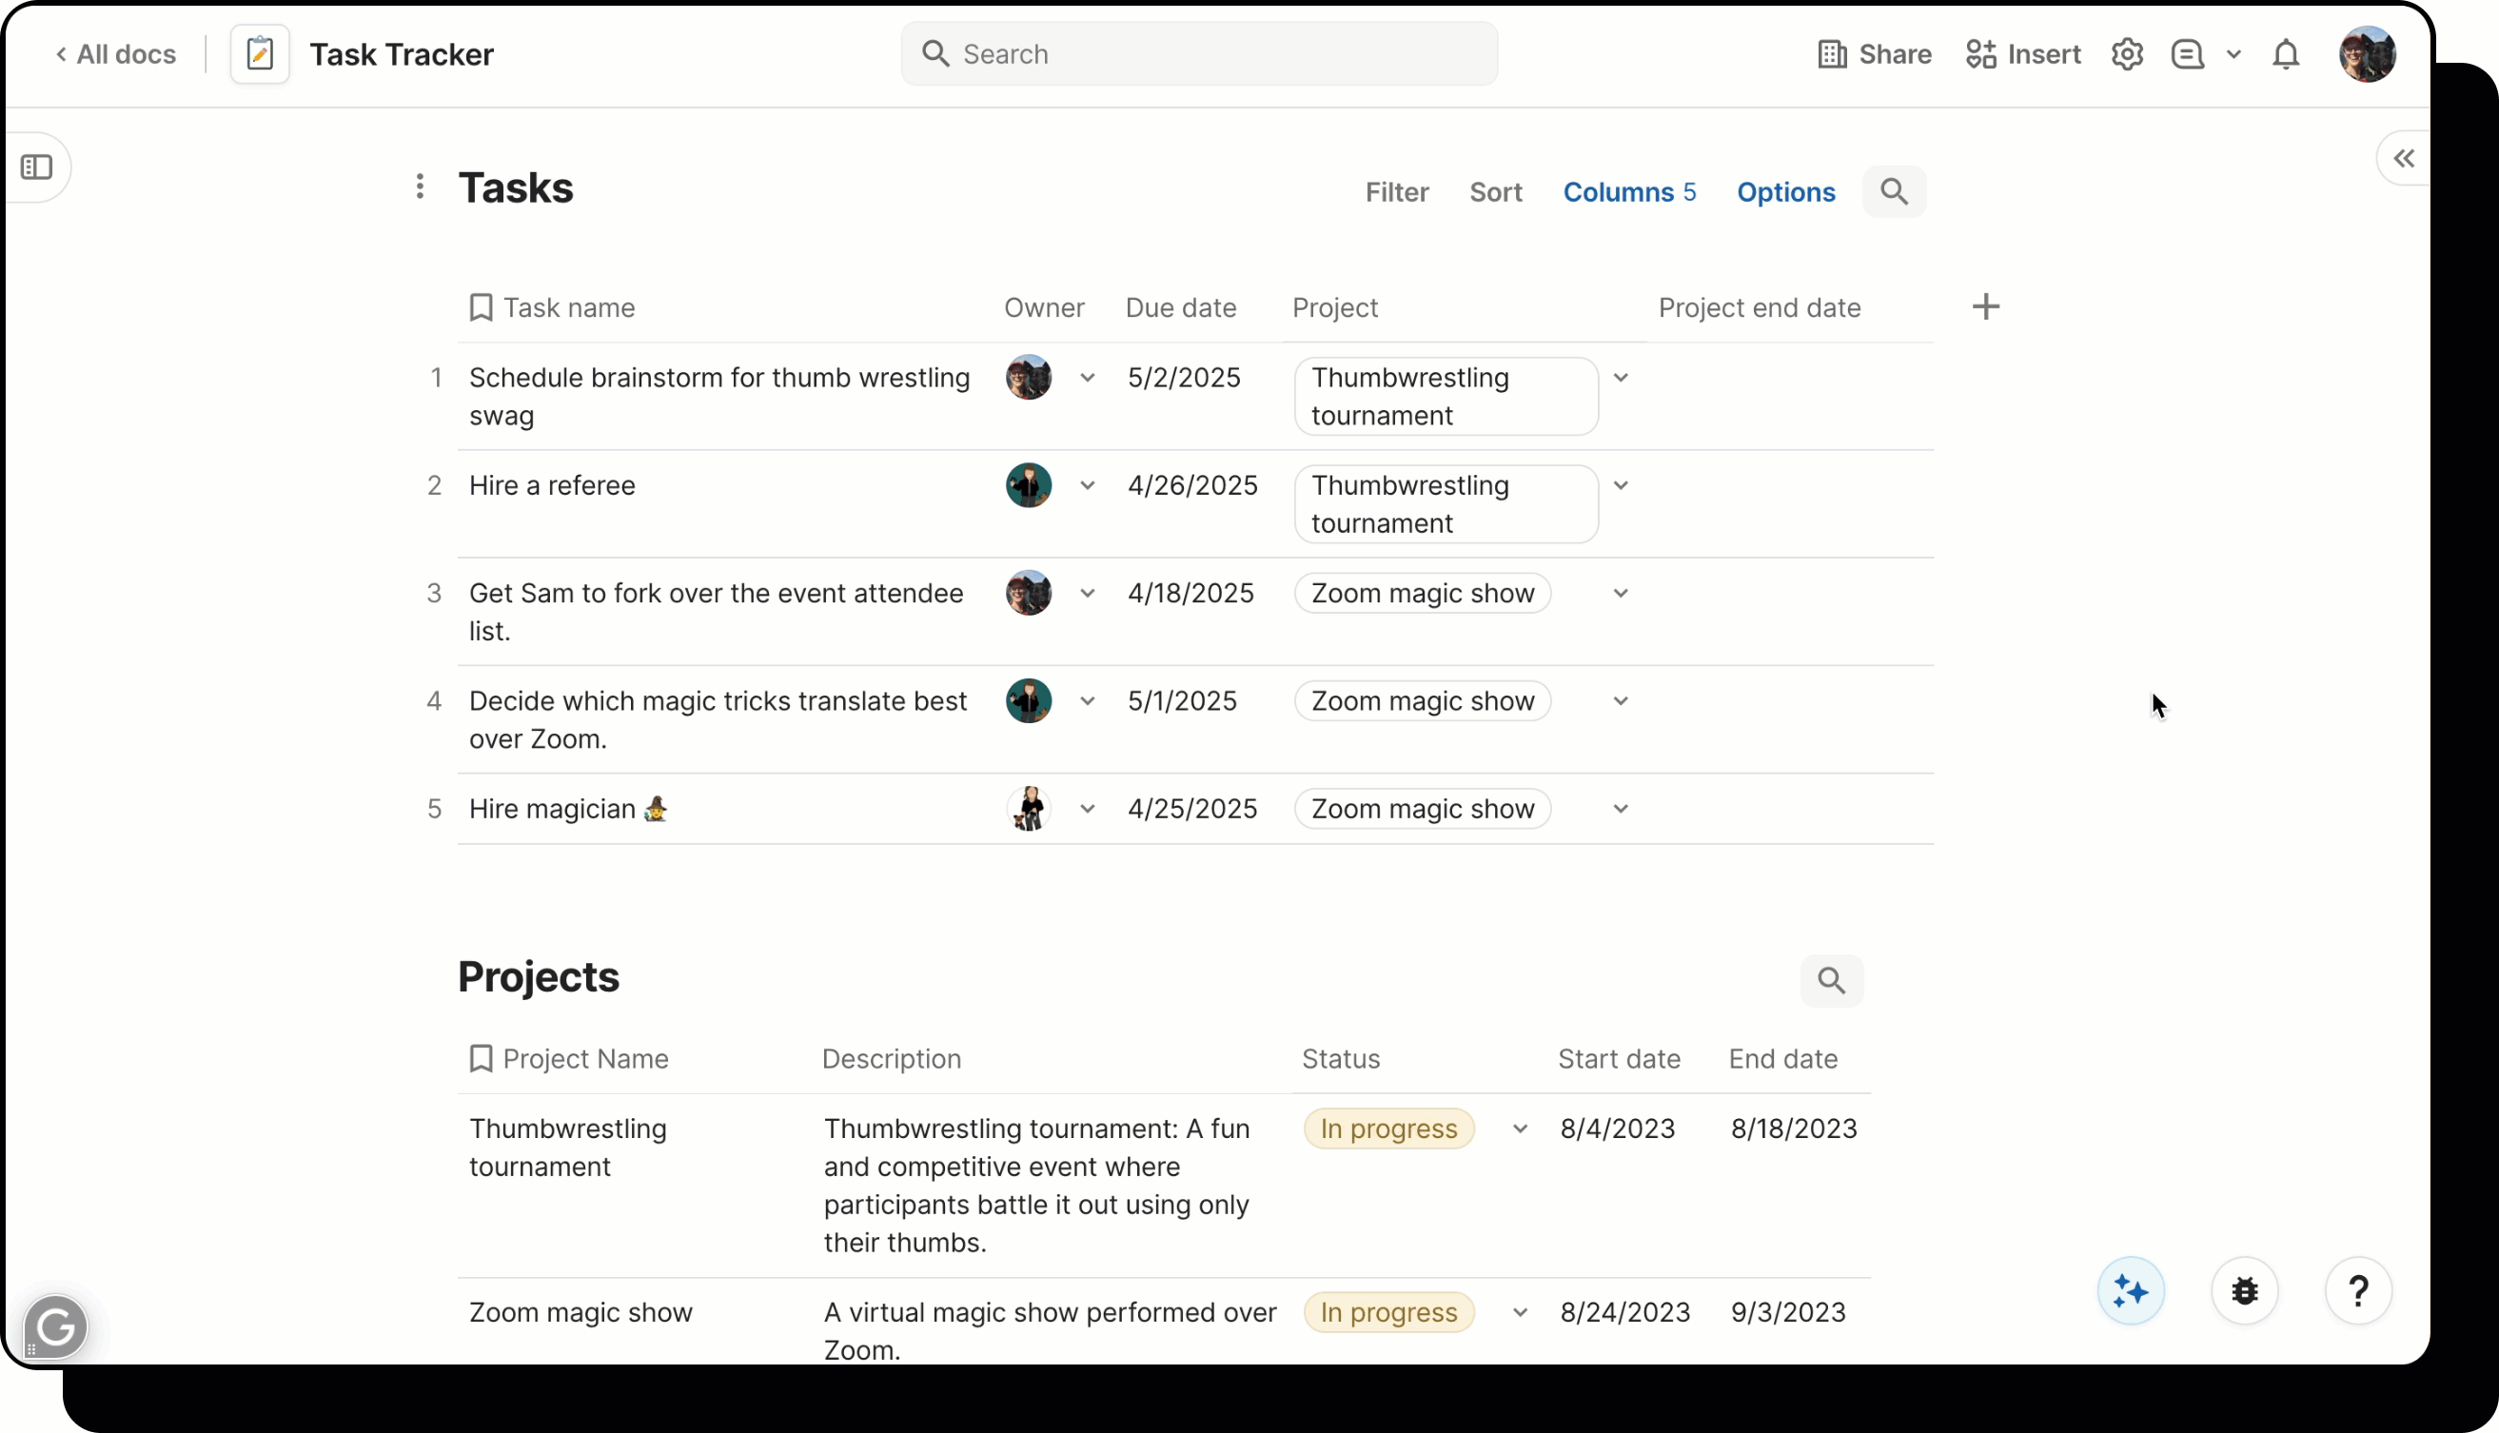Search within the Tasks table
Viewport: 2499px width, 1433px height.
[1894, 192]
